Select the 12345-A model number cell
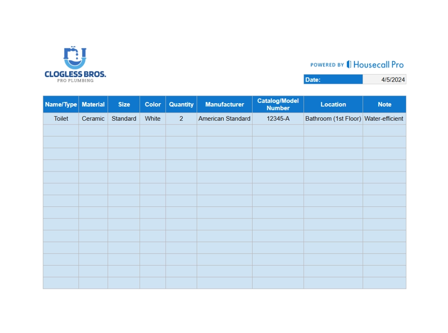This screenshot has height=333, width=448. point(278,119)
